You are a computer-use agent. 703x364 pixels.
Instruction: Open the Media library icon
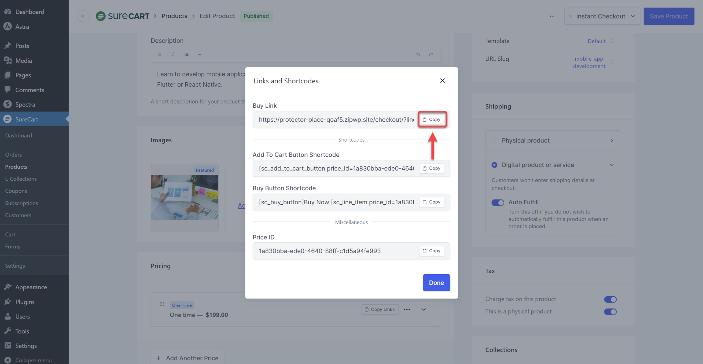pyautogui.click(x=8, y=60)
